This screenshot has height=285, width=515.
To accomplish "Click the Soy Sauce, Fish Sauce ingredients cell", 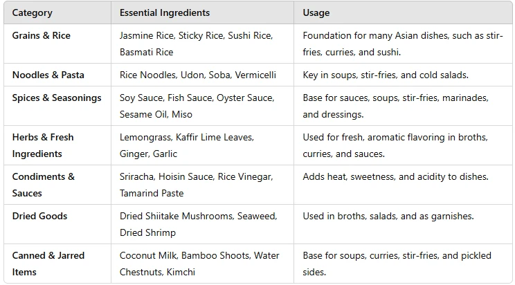I will (x=202, y=106).
